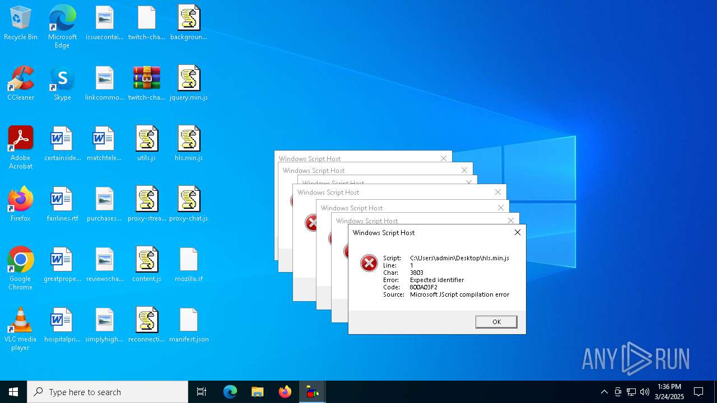
Task: Click OK in the Script Host error dialog
Action: (x=496, y=322)
